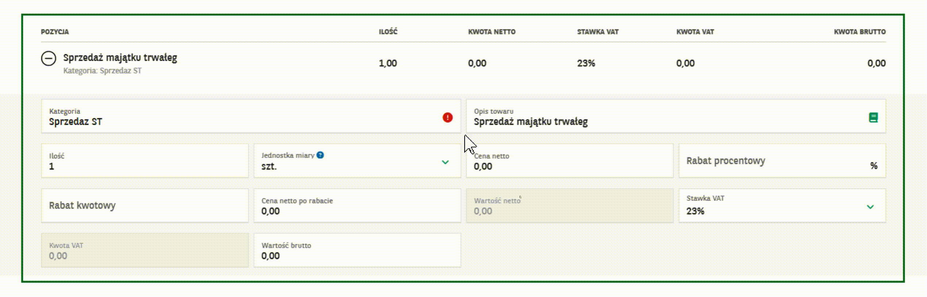Focus the Cena netto input
The image size is (927, 297).
tap(569, 166)
